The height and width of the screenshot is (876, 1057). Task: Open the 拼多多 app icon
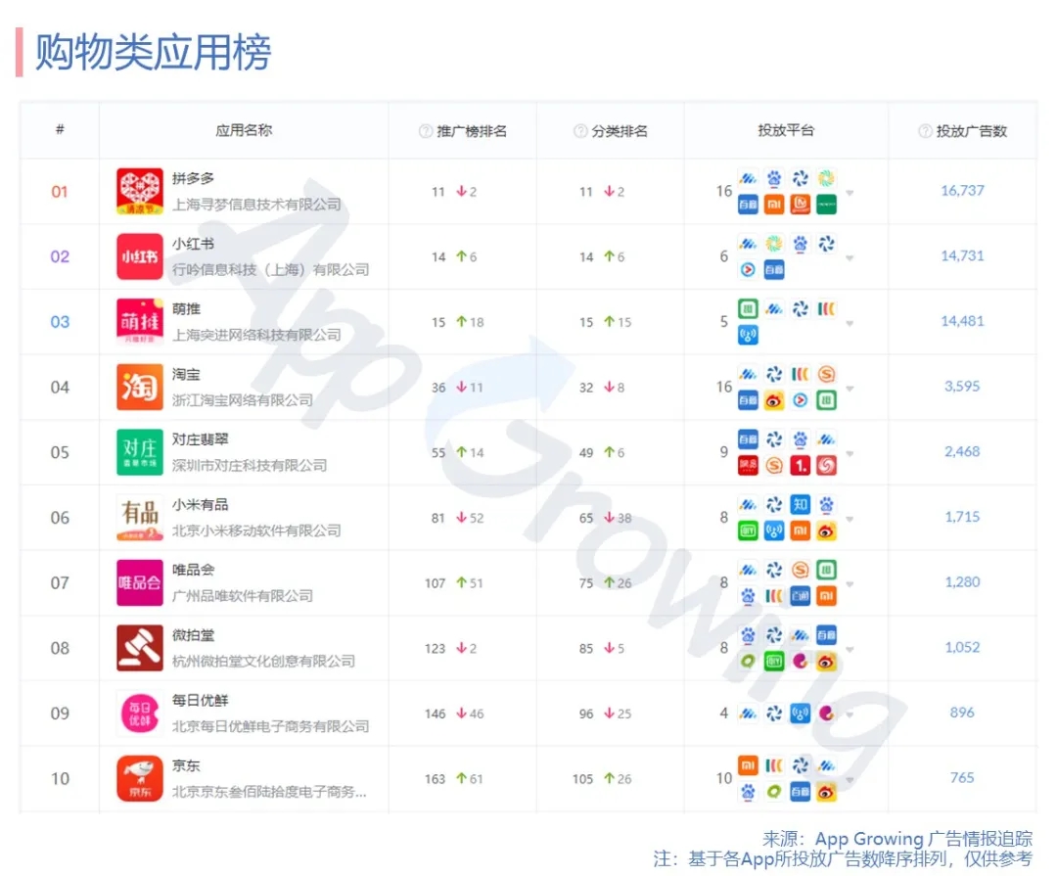(140, 192)
